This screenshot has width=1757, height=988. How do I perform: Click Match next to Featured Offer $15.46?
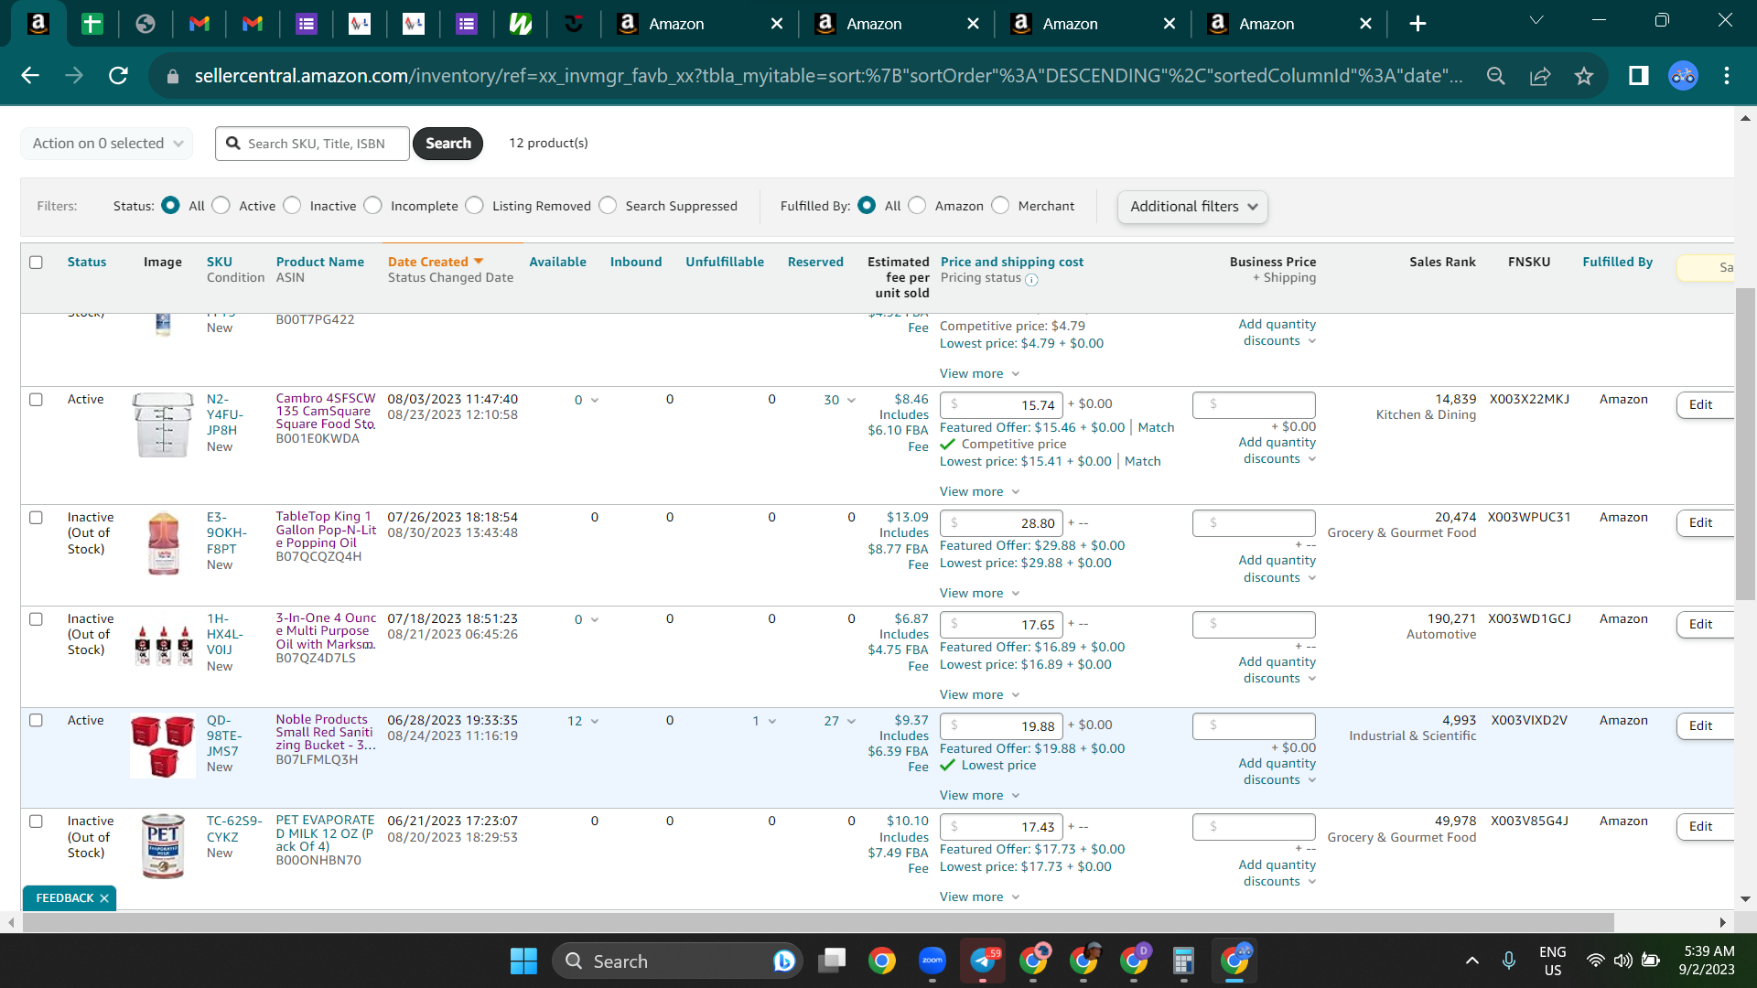click(1156, 428)
